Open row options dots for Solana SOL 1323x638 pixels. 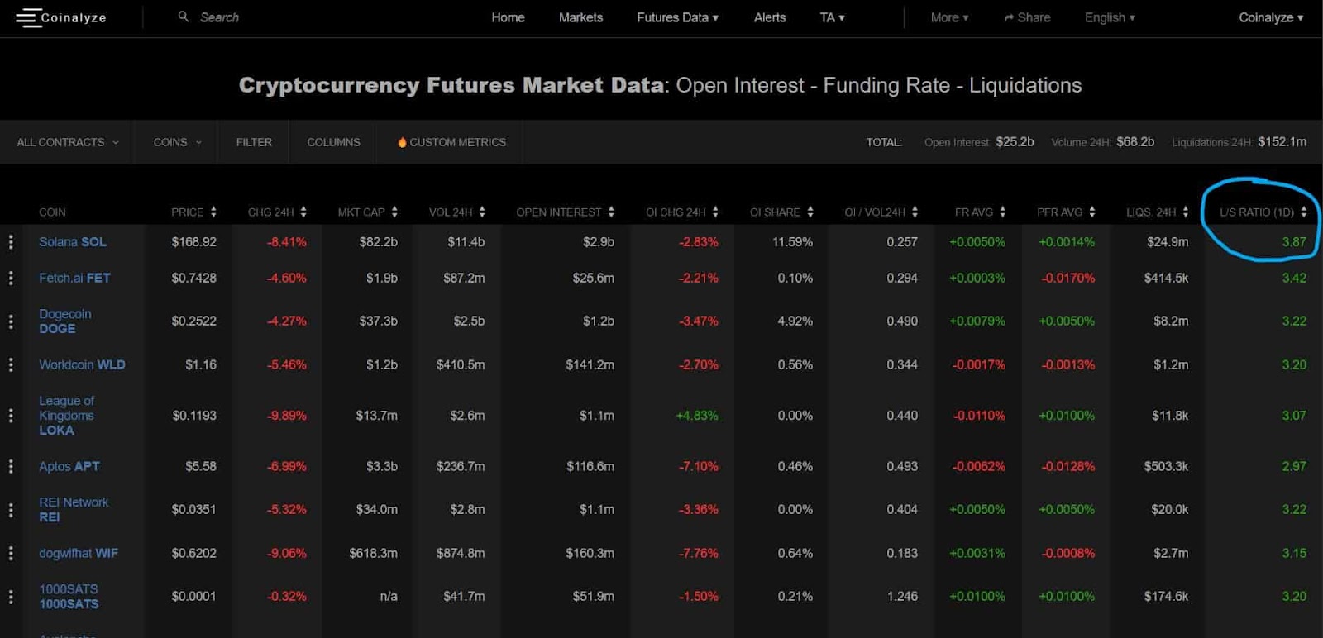coord(11,242)
